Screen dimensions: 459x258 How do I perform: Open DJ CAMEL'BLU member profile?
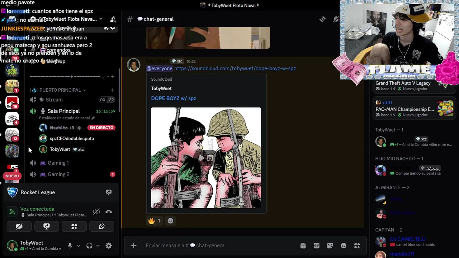tap(414, 242)
